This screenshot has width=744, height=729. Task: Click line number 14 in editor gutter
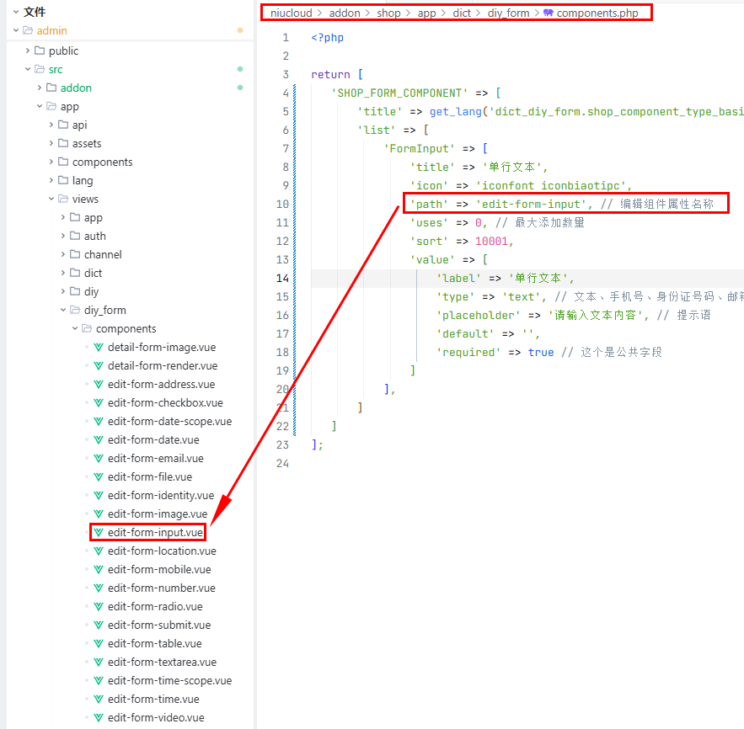coord(282,279)
